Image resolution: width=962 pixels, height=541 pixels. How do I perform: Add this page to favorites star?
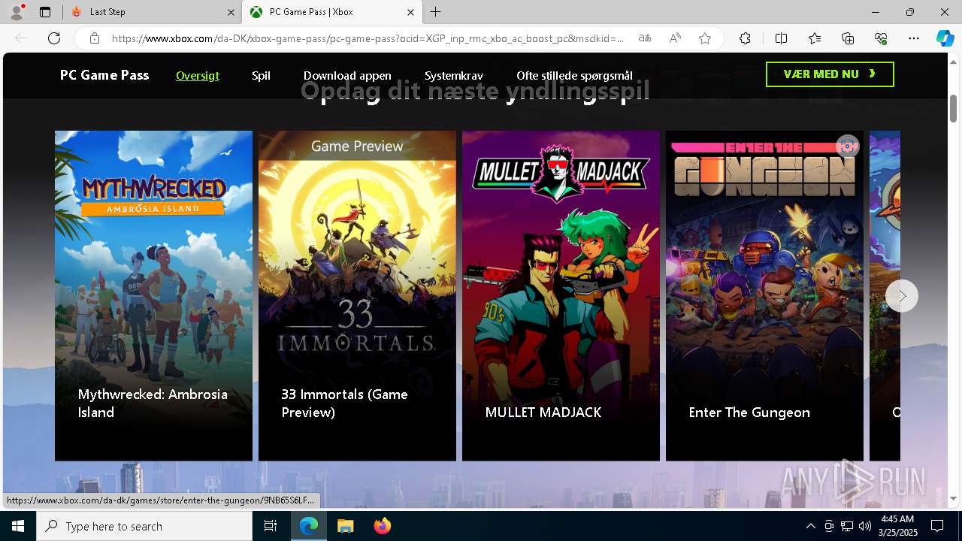pos(705,38)
